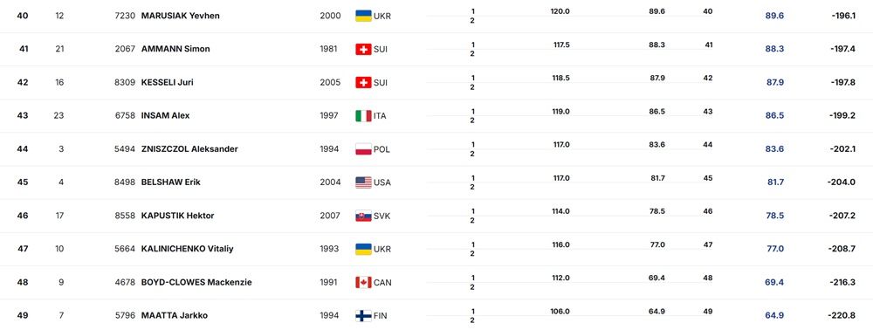Click the Ukraine flag beside MARUSIAK Yevhen
Image resolution: width=873 pixels, height=330 pixels.
coord(363,16)
